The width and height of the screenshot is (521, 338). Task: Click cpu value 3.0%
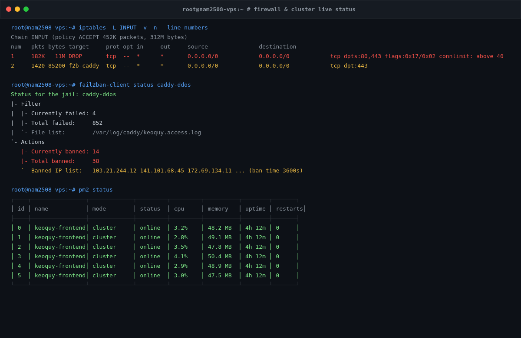pyautogui.click(x=181, y=276)
